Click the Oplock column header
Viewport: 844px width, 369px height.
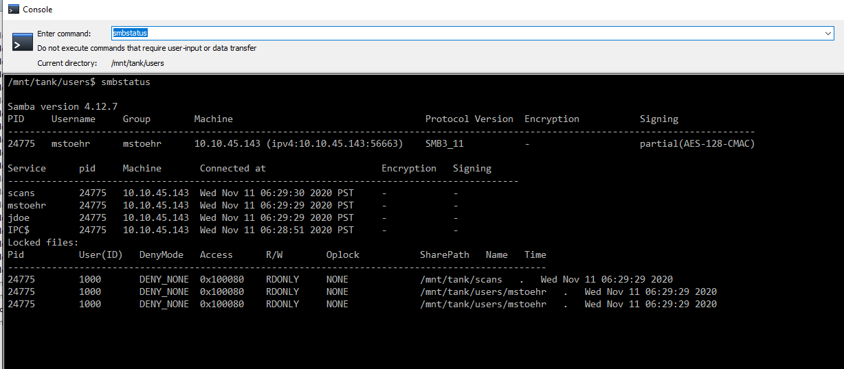(x=343, y=254)
